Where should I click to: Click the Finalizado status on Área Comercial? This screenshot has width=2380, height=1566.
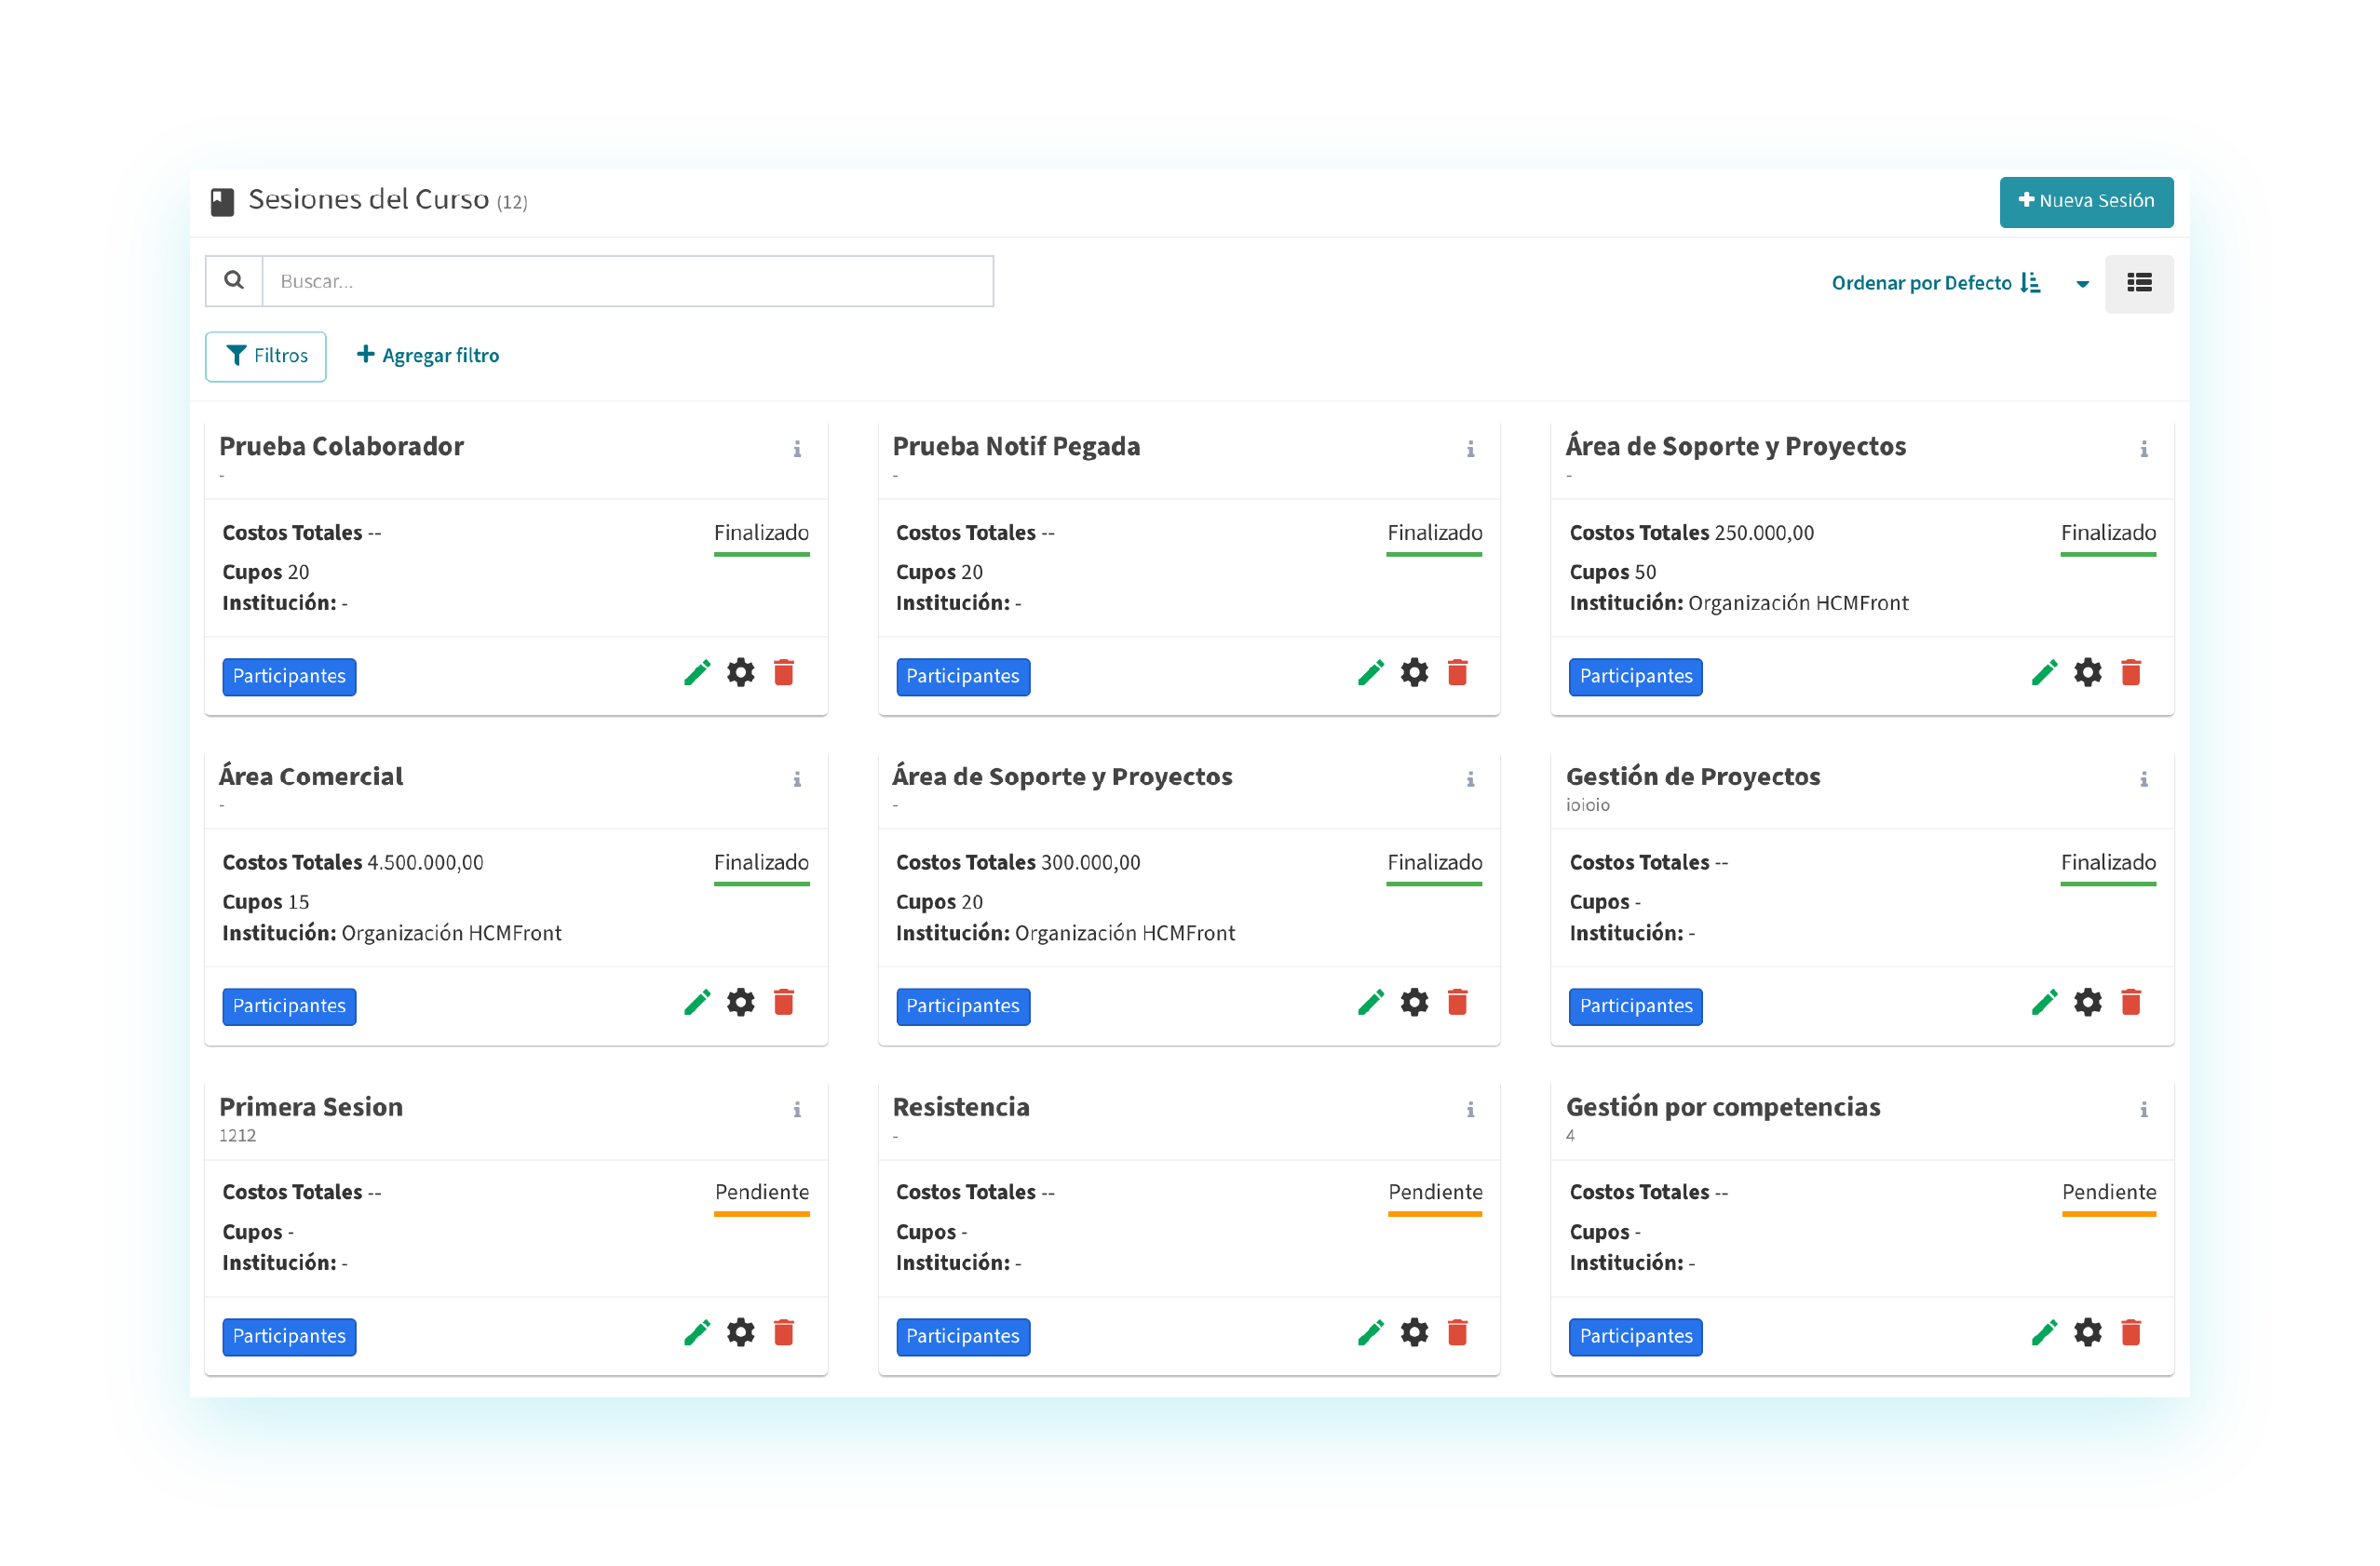click(762, 862)
